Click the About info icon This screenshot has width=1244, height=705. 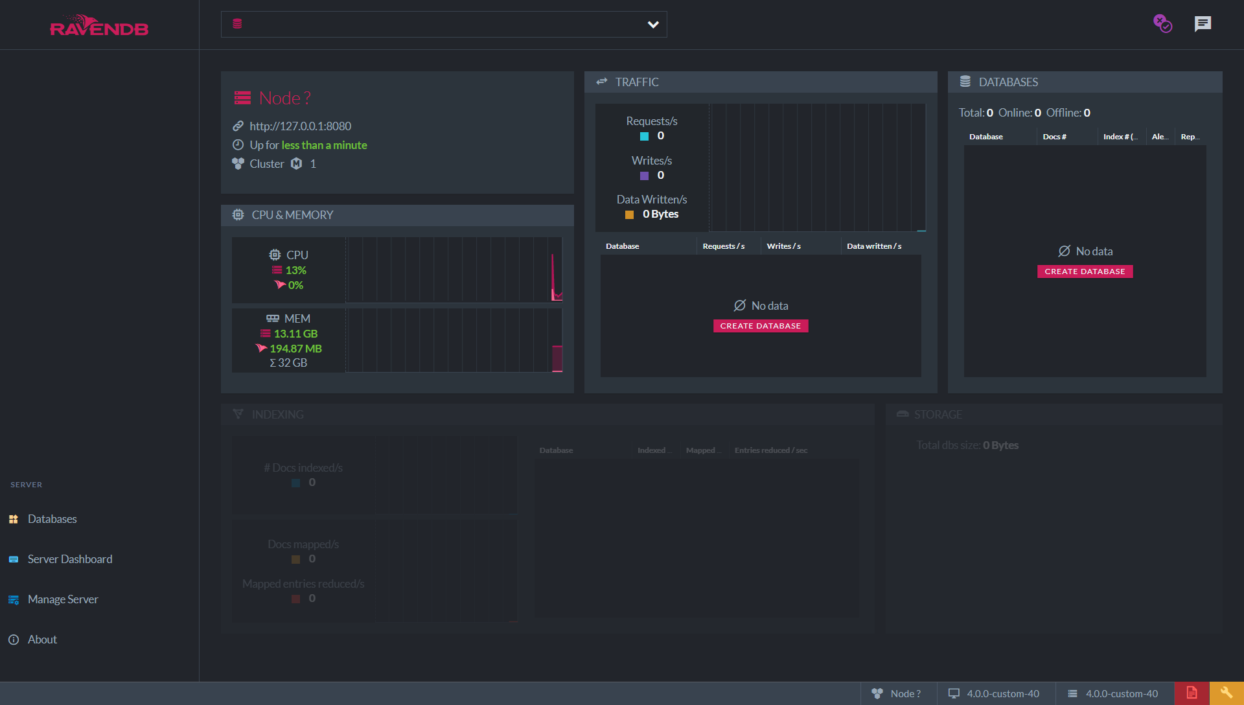14,640
